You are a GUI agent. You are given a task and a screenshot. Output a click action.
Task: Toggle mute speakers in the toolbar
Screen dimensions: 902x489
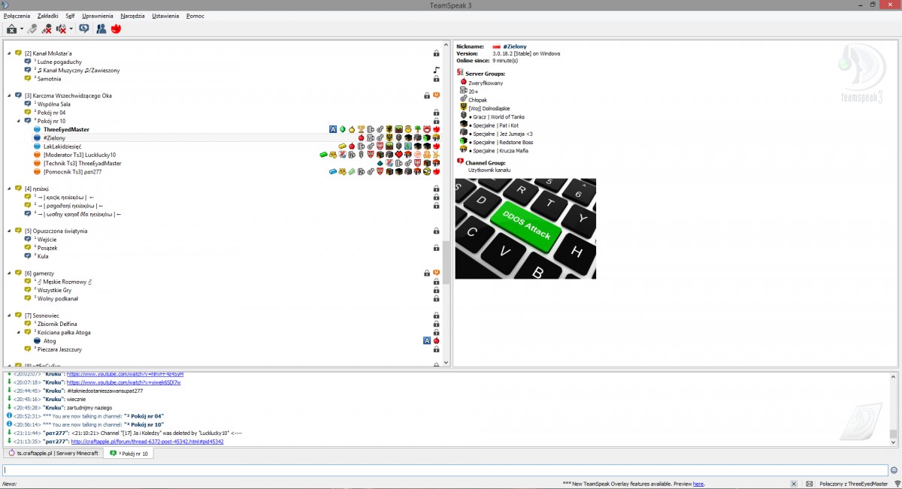(61, 29)
